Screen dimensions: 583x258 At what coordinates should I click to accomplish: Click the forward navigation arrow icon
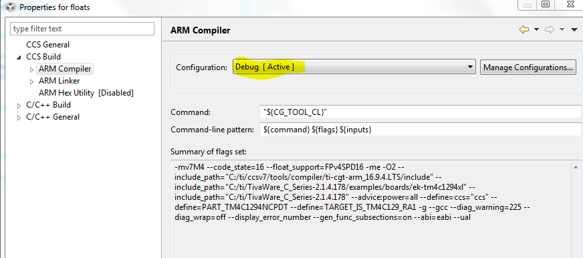(550, 29)
